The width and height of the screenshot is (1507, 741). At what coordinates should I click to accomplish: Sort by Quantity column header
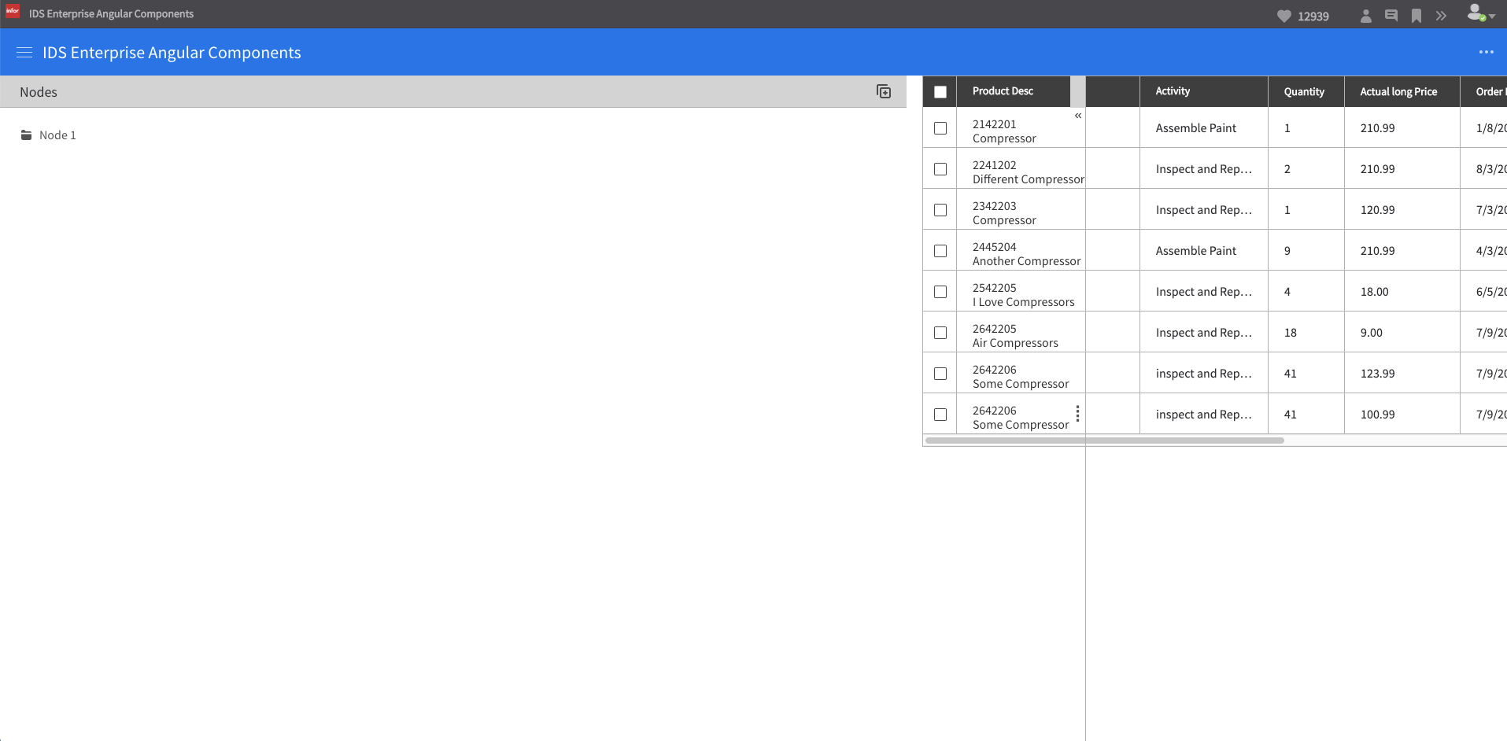(1306, 91)
